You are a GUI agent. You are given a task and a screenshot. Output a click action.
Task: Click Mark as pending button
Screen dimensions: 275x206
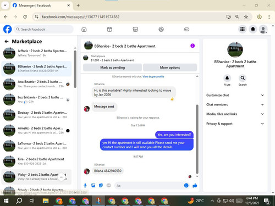pyautogui.click(x=112, y=68)
